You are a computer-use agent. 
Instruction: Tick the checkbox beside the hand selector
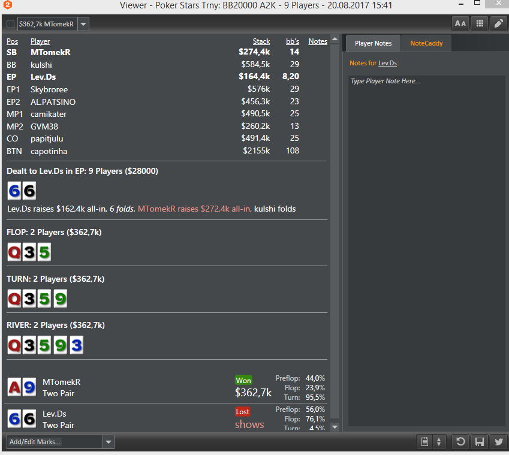tap(10, 24)
